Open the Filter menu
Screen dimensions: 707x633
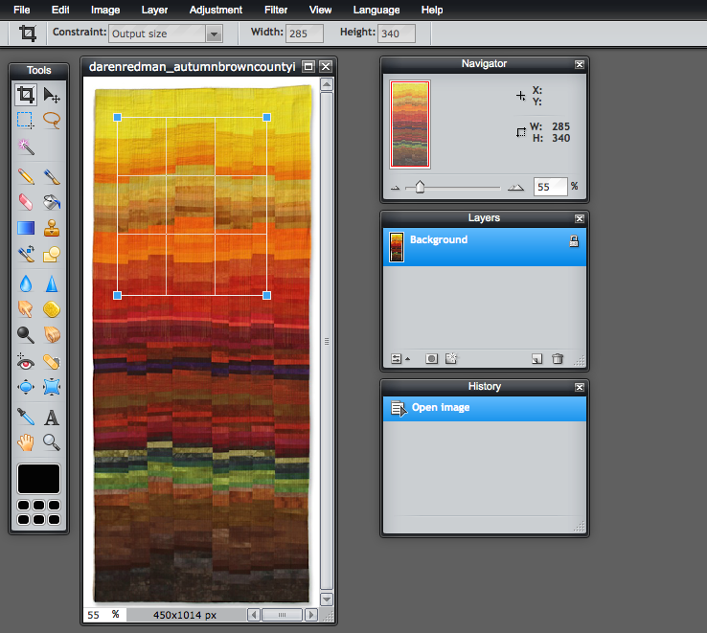pos(276,10)
